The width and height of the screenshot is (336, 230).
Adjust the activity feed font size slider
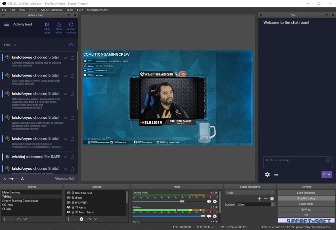click(12, 179)
